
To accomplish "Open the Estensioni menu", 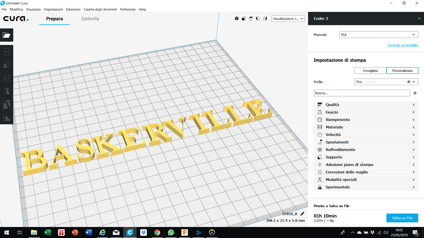I will pos(73,10).
